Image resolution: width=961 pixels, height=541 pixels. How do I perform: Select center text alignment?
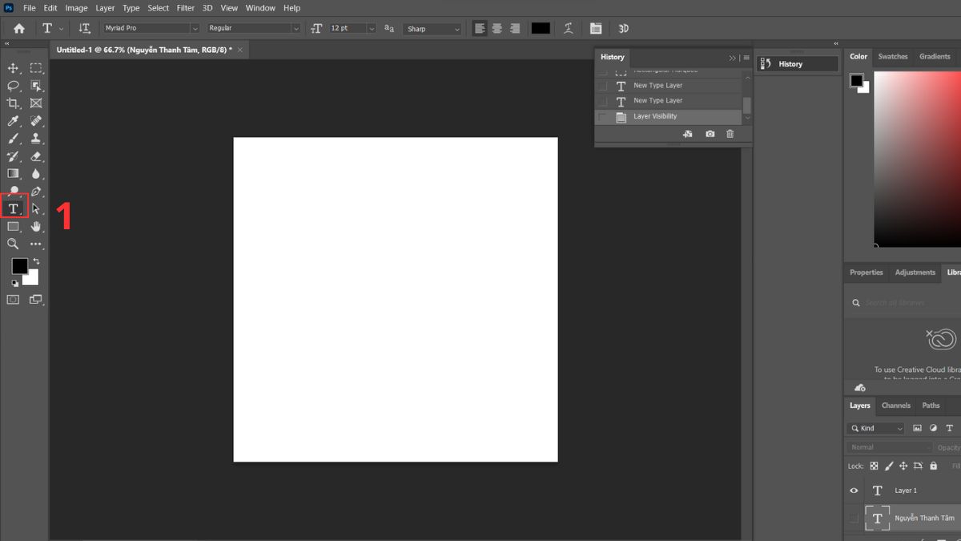(x=497, y=28)
